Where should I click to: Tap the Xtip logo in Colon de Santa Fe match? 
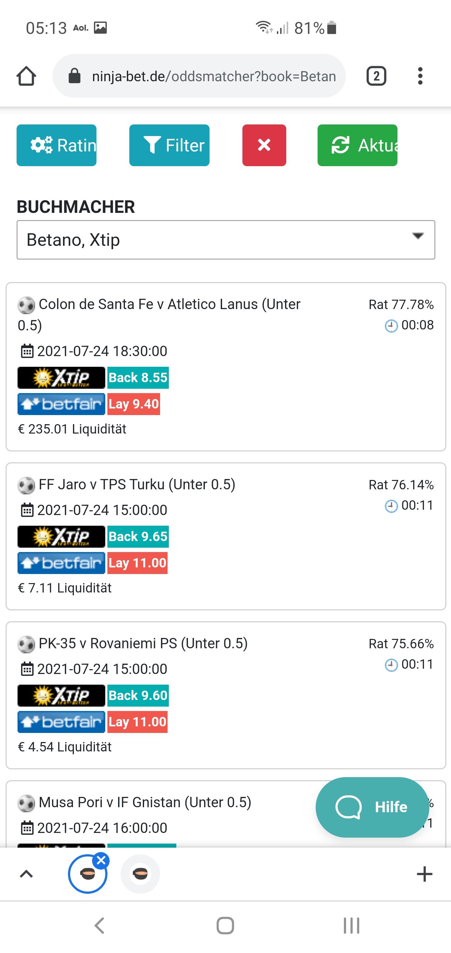click(x=61, y=378)
